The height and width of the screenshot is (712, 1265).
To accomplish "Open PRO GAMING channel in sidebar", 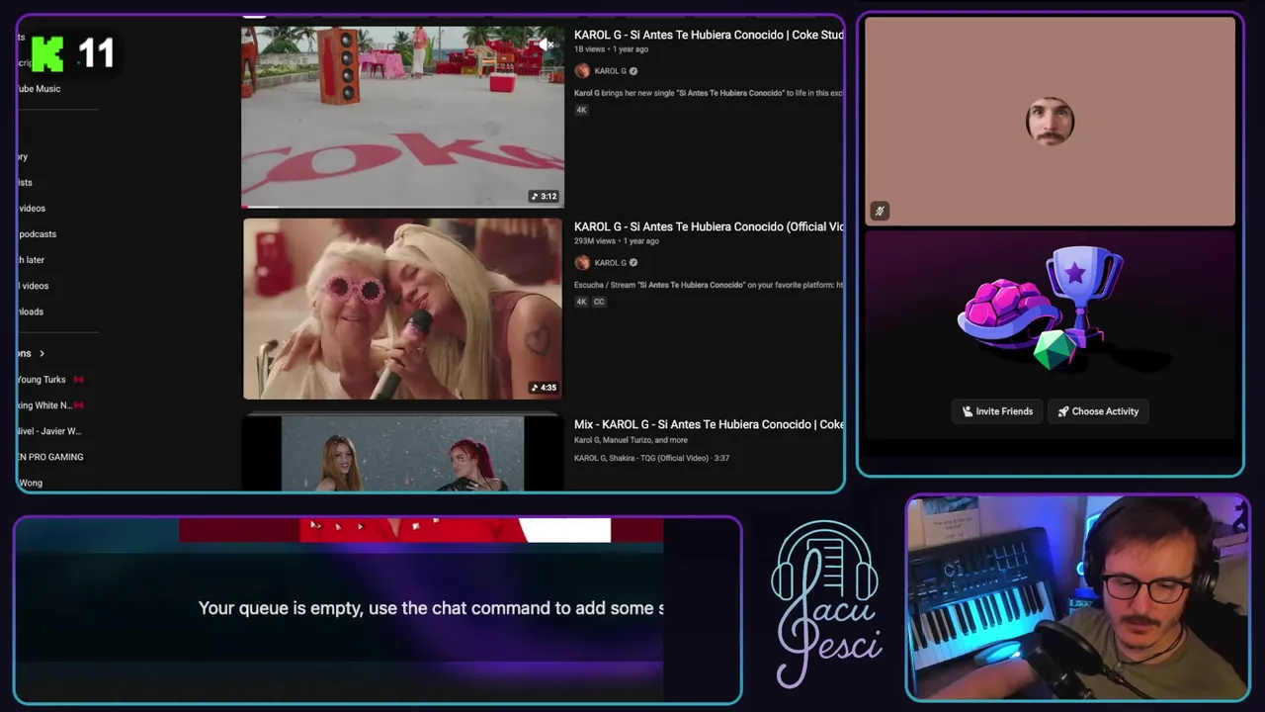I will coord(50,457).
